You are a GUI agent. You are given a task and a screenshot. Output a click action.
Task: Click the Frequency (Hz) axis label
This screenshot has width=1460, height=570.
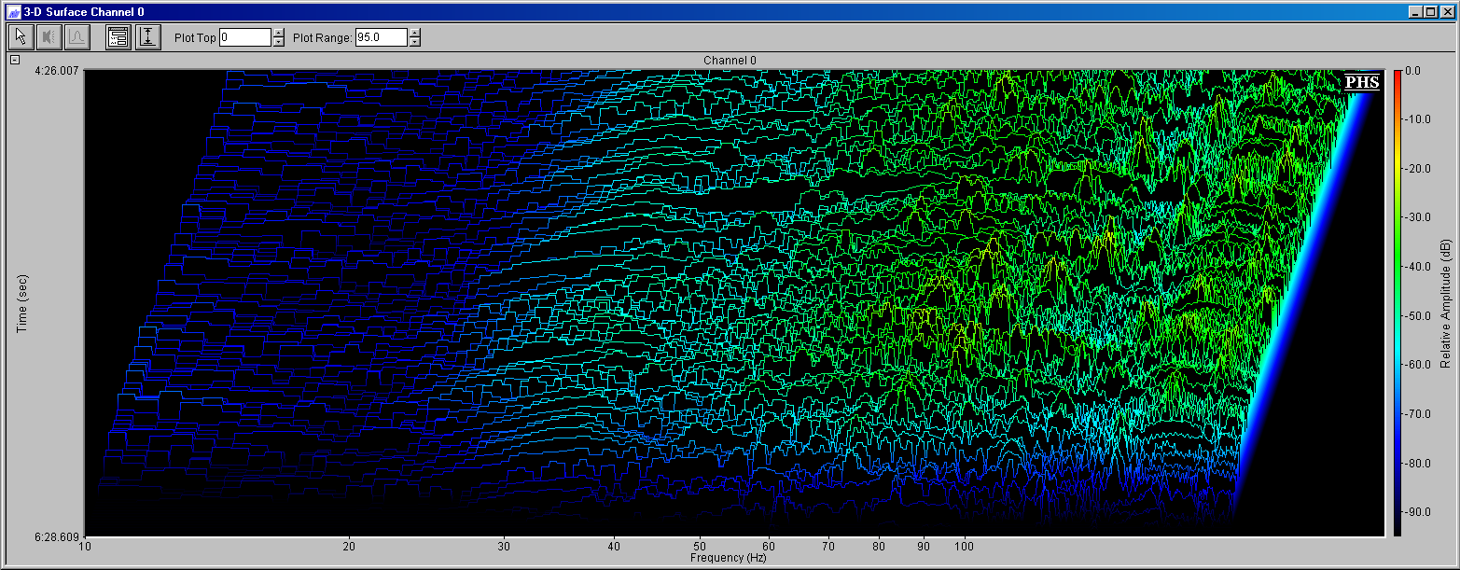click(x=729, y=558)
